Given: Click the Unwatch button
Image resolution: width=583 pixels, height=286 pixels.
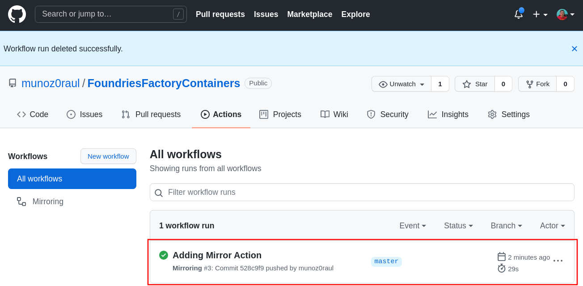Looking at the screenshot, I should tap(401, 84).
